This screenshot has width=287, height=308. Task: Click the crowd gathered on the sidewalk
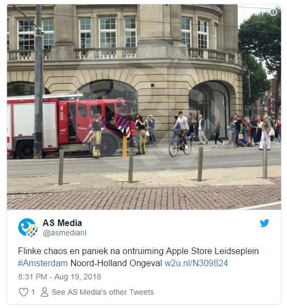click(x=254, y=131)
